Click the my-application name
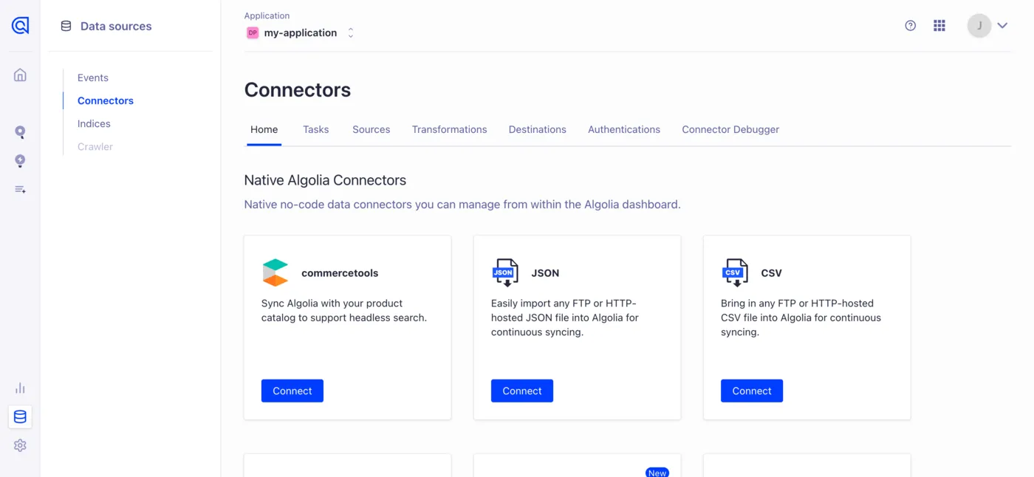Screen dimensions: 1034x477 tap(301, 32)
